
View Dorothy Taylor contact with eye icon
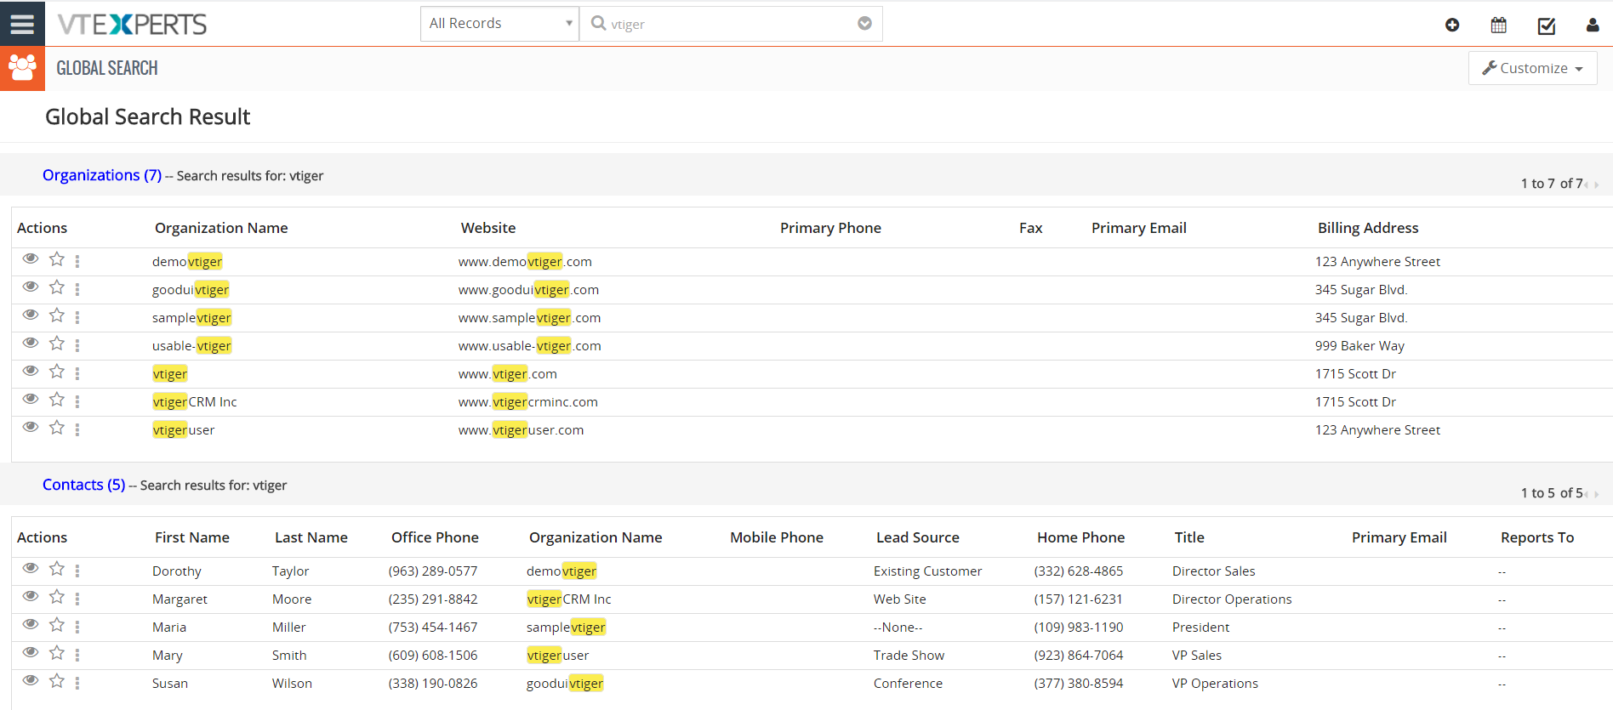click(31, 568)
